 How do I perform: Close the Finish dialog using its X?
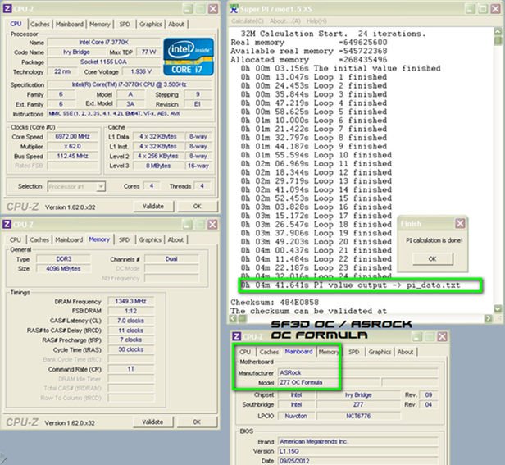[x=461, y=223]
